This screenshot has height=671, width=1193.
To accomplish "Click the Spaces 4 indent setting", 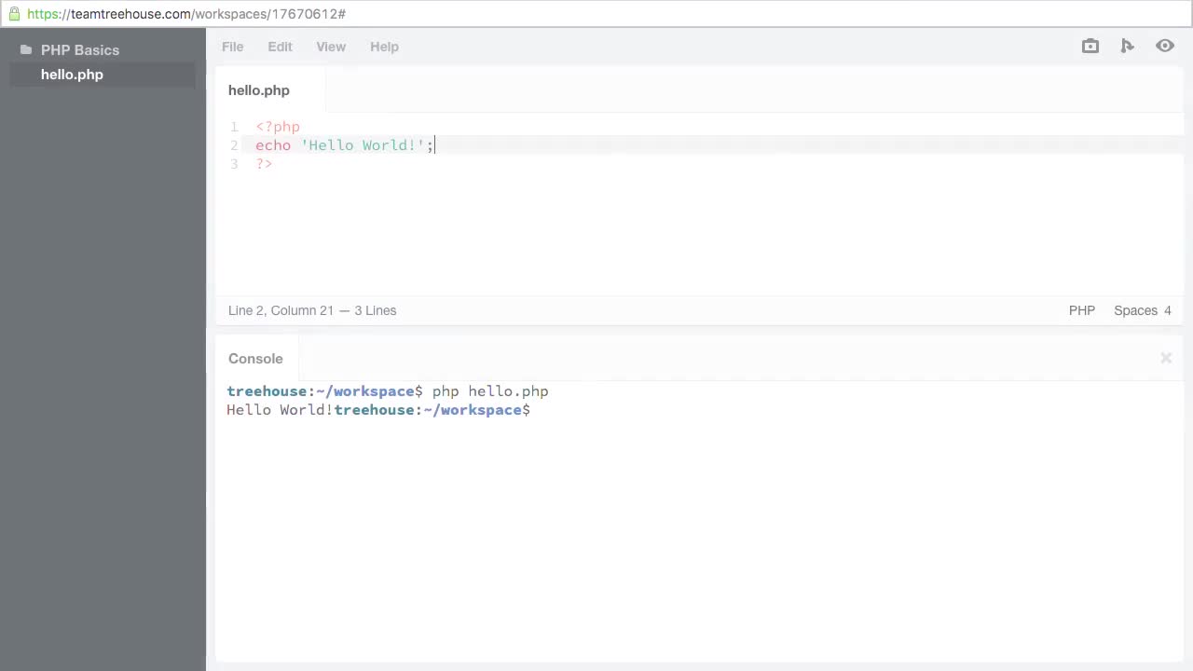I will pos(1142,310).
